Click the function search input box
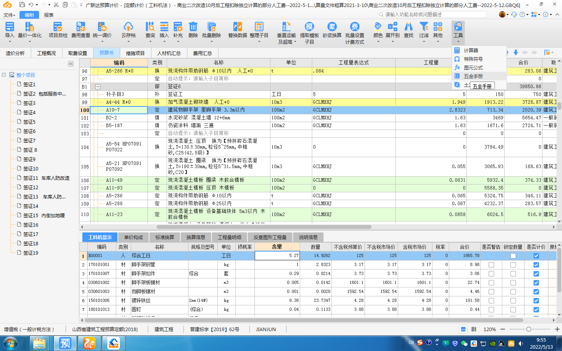The width and height of the screenshot is (562, 351). pyautogui.click(x=432, y=14)
